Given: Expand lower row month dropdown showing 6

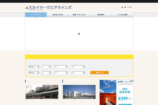Looking at the screenshot, I should coord(31,73).
